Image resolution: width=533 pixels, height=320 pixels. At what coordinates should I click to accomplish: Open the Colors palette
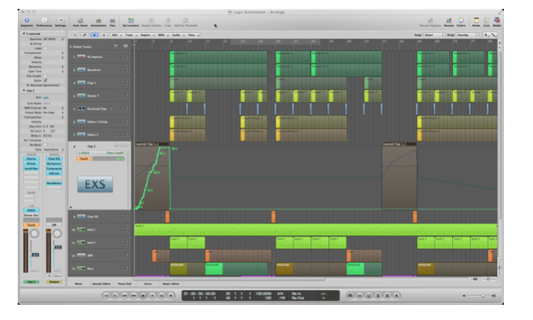[461, 22]
